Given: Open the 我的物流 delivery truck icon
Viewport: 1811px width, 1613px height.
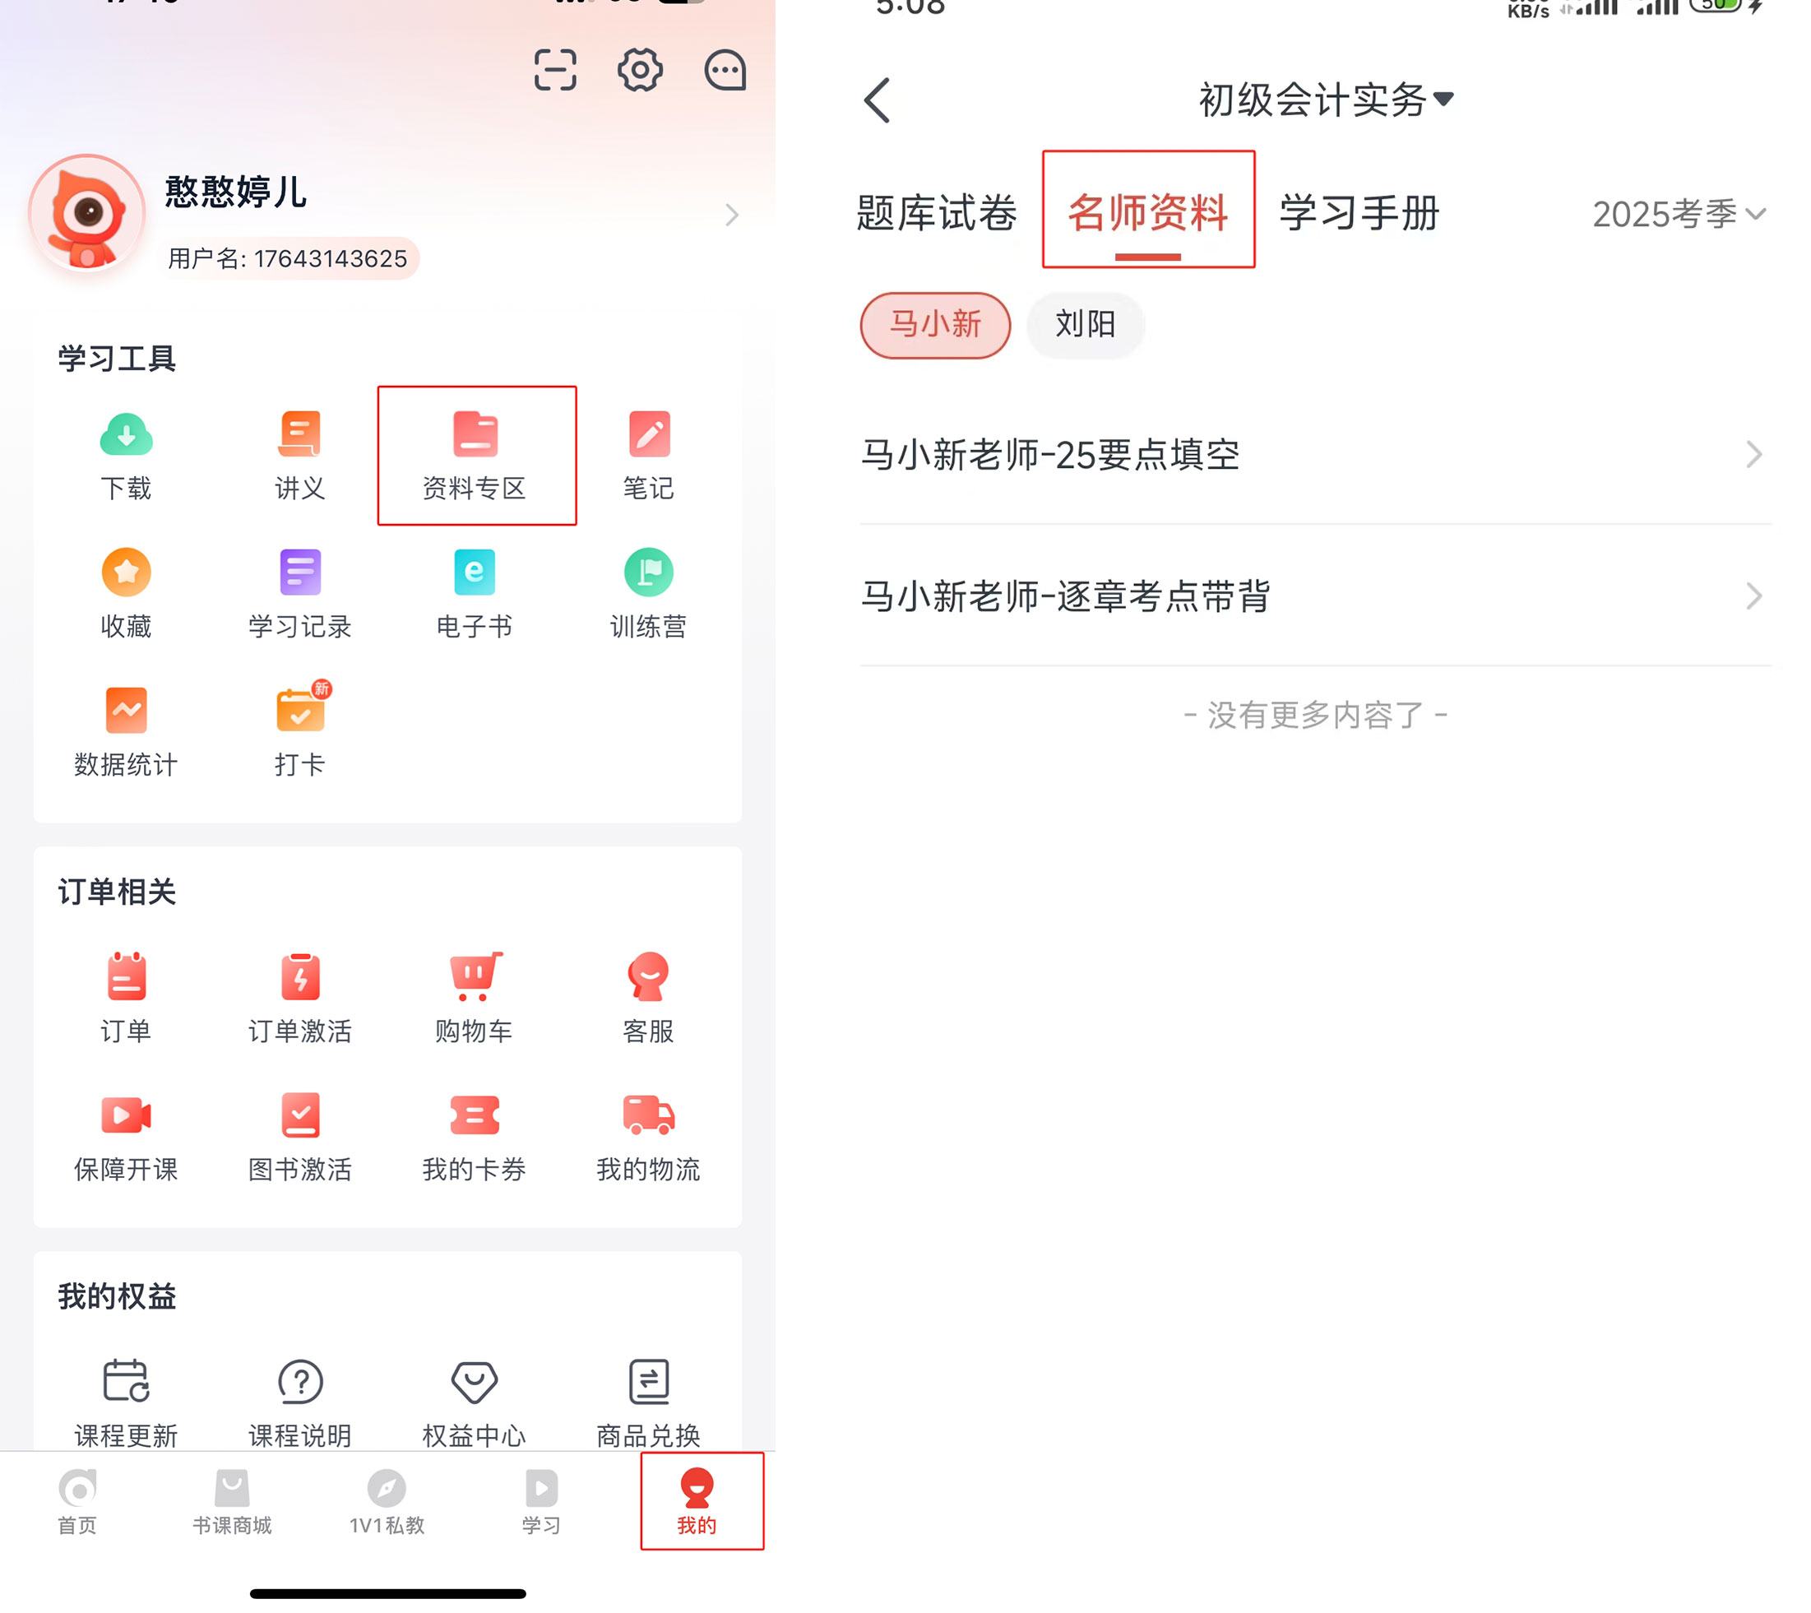Looking at the screenshot, I should 649,1115.
